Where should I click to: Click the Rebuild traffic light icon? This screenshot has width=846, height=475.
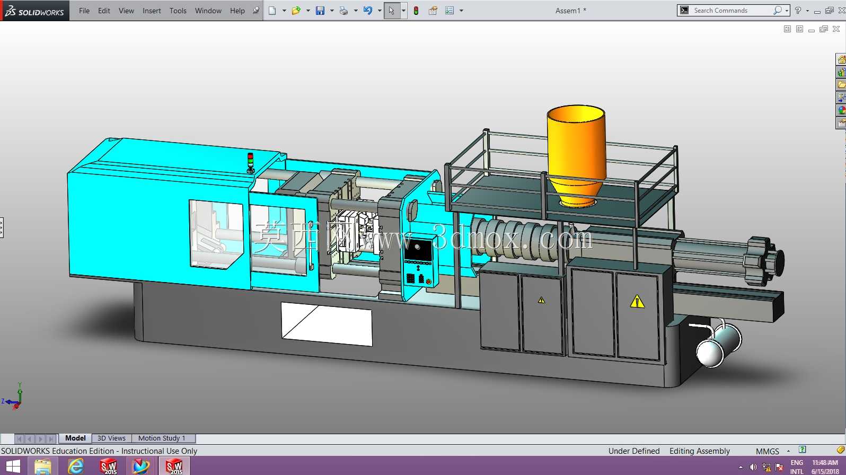(x=416, y=11)
